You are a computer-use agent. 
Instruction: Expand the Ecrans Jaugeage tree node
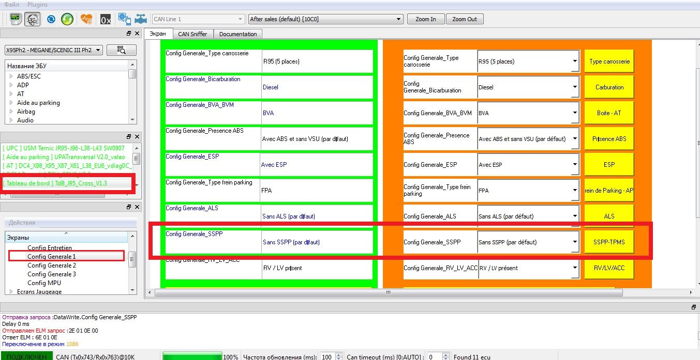pyautogui.click(x=11, y=292)
